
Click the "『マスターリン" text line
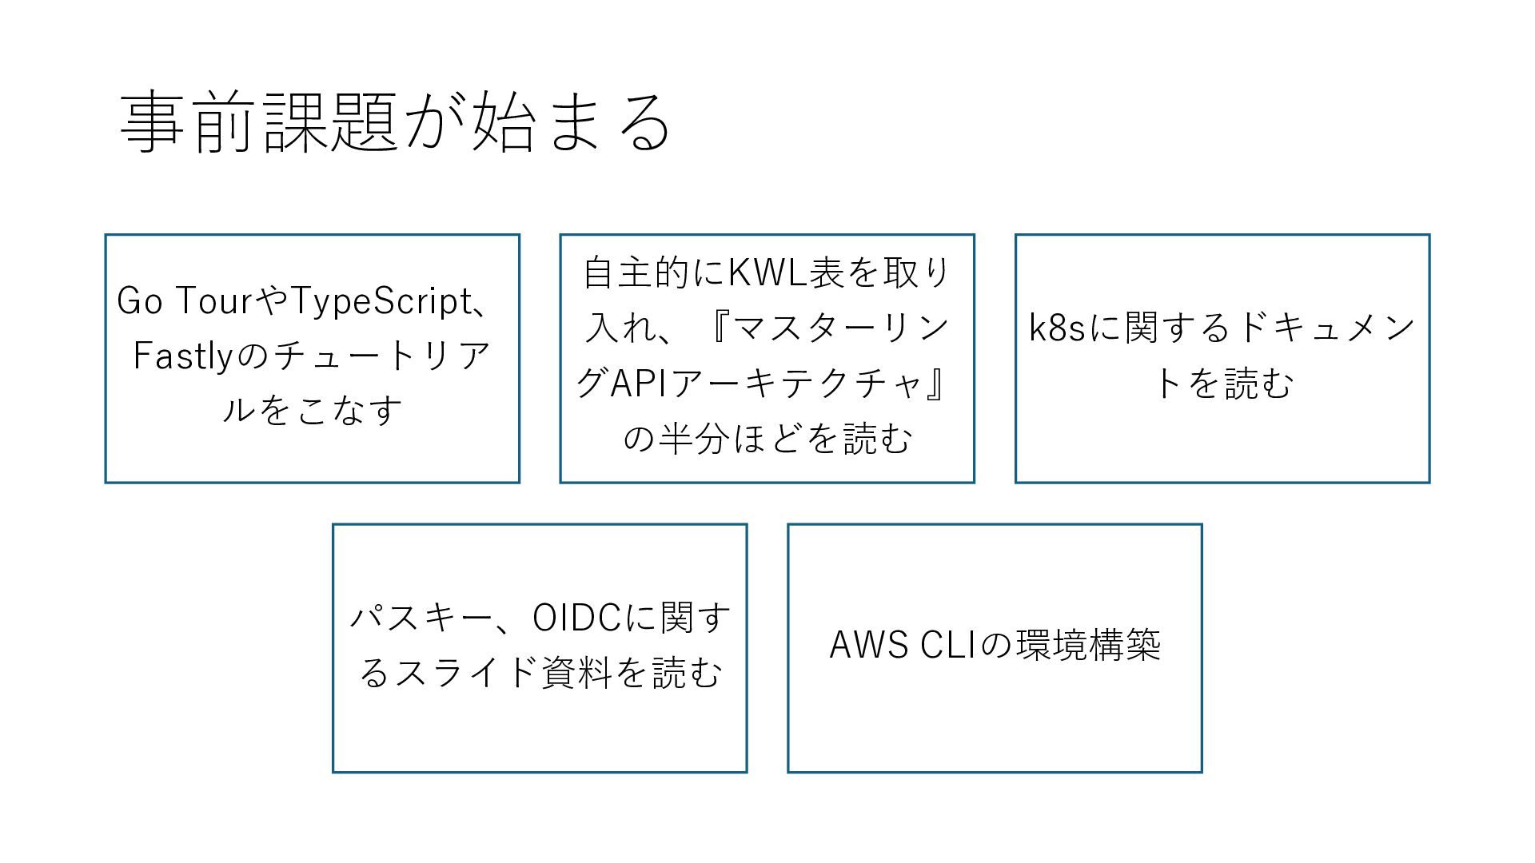[x=828, y=328]
